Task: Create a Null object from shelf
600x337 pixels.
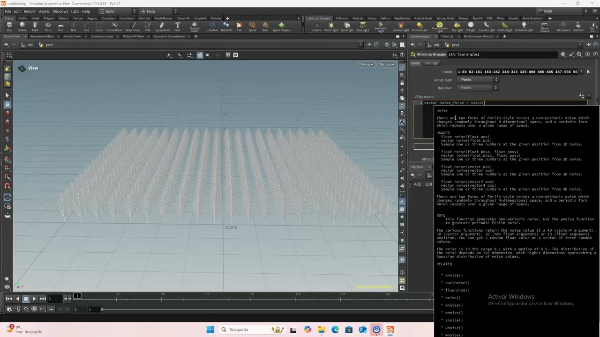Action: coord(73,27)
